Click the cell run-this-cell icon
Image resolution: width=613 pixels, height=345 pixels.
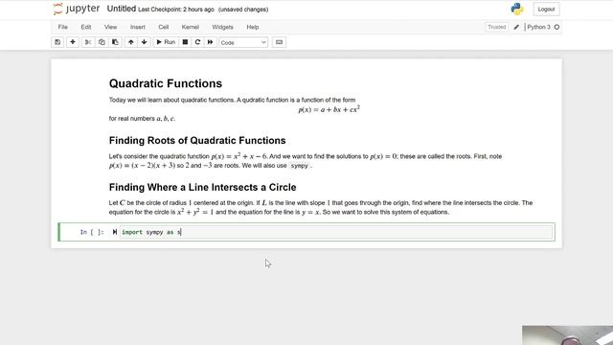(115, 232)
